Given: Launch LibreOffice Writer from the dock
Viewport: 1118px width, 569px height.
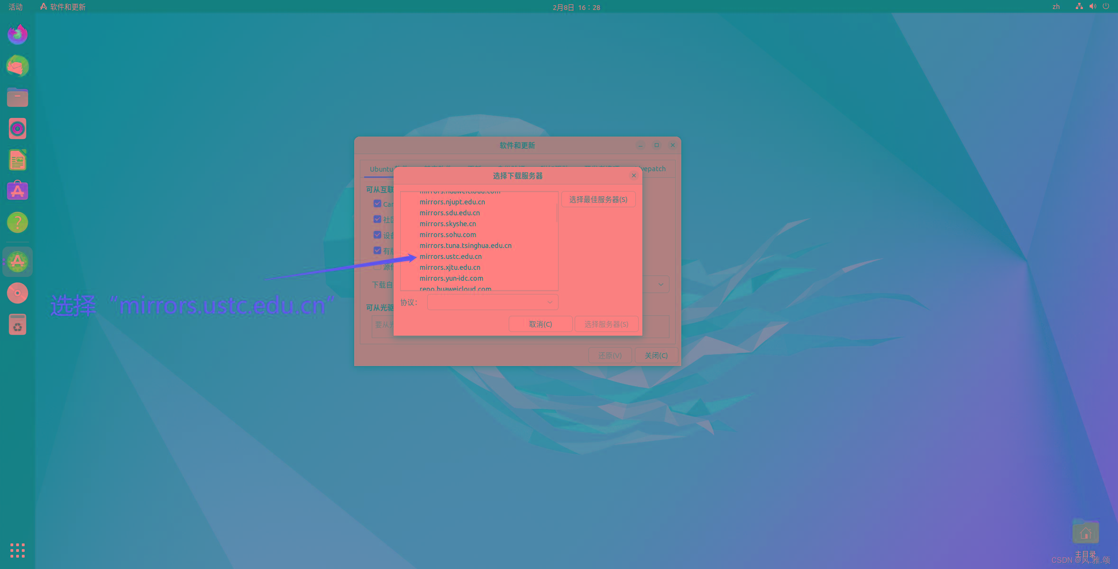Looking at the screenshot, I should pos(18,160).
